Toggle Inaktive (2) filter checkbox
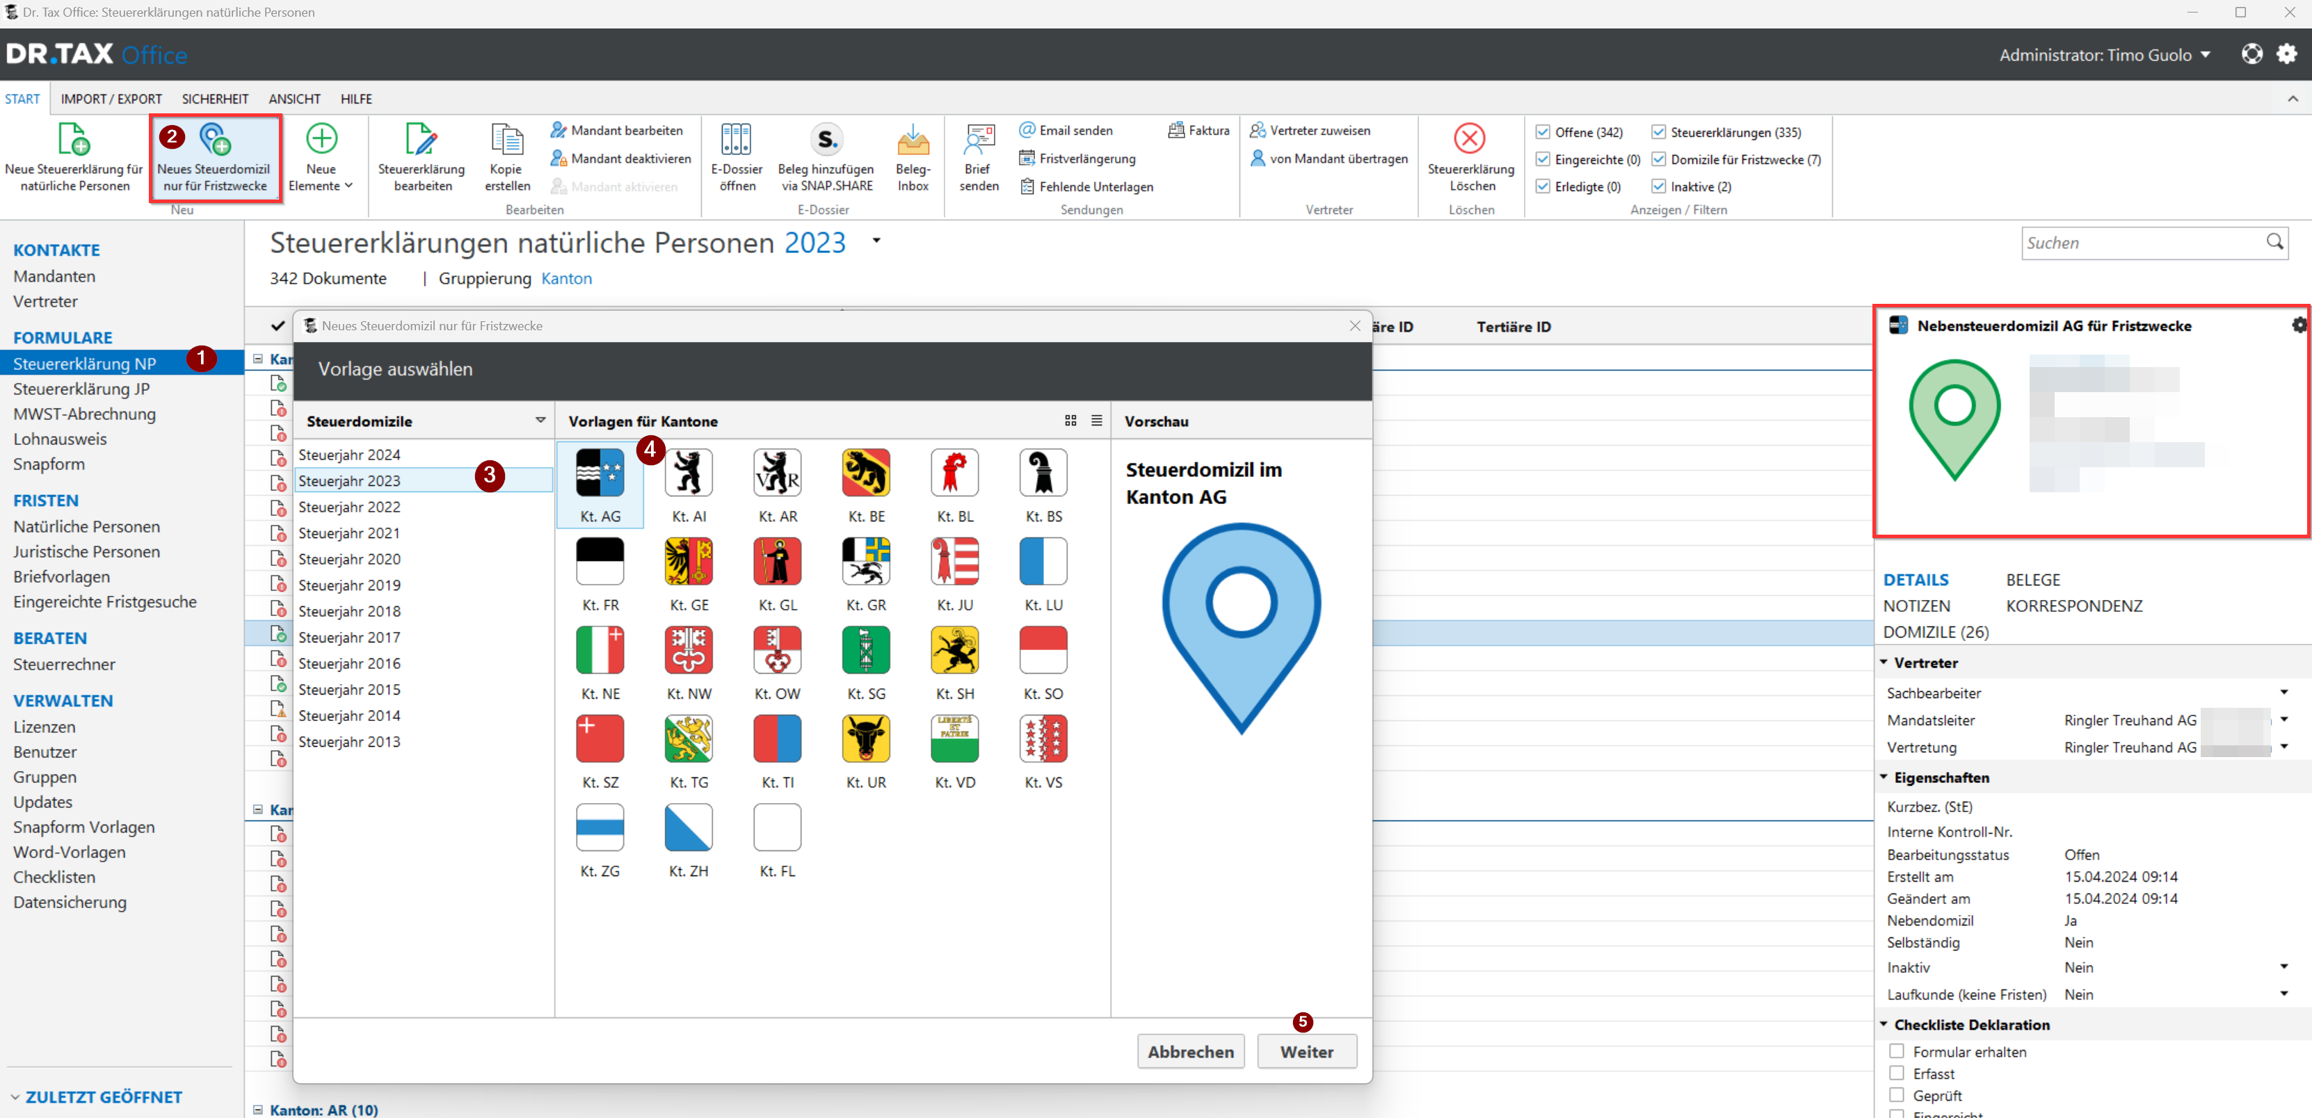Image resolution: width=2312 pixels, height=1118 pixels. [x=1657, y=186]
